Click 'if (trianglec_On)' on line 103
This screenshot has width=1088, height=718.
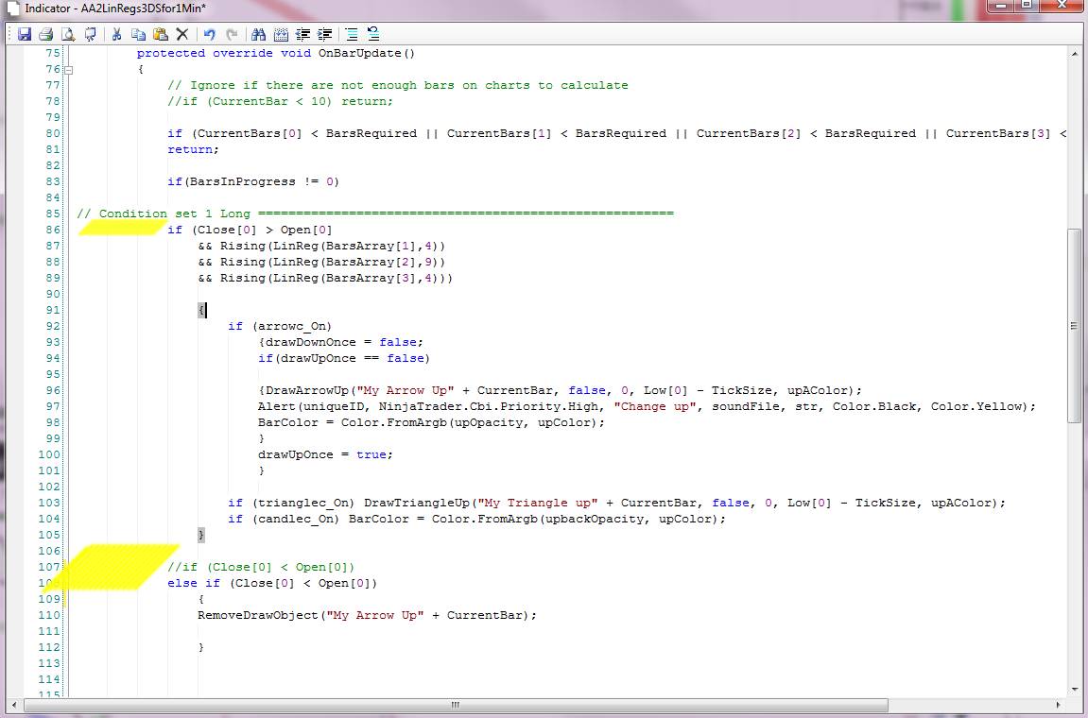click(291, 503)
